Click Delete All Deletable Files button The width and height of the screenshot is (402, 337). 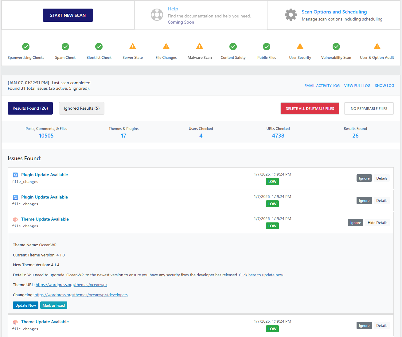click(310, 109)
